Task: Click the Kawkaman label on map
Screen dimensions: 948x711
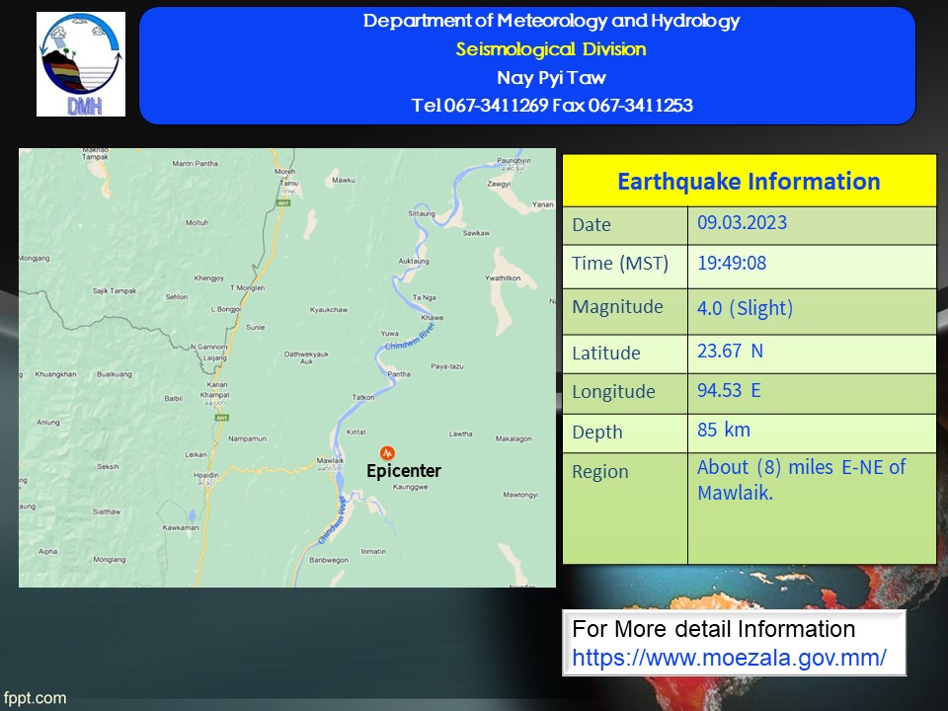Action: [180, 527]
